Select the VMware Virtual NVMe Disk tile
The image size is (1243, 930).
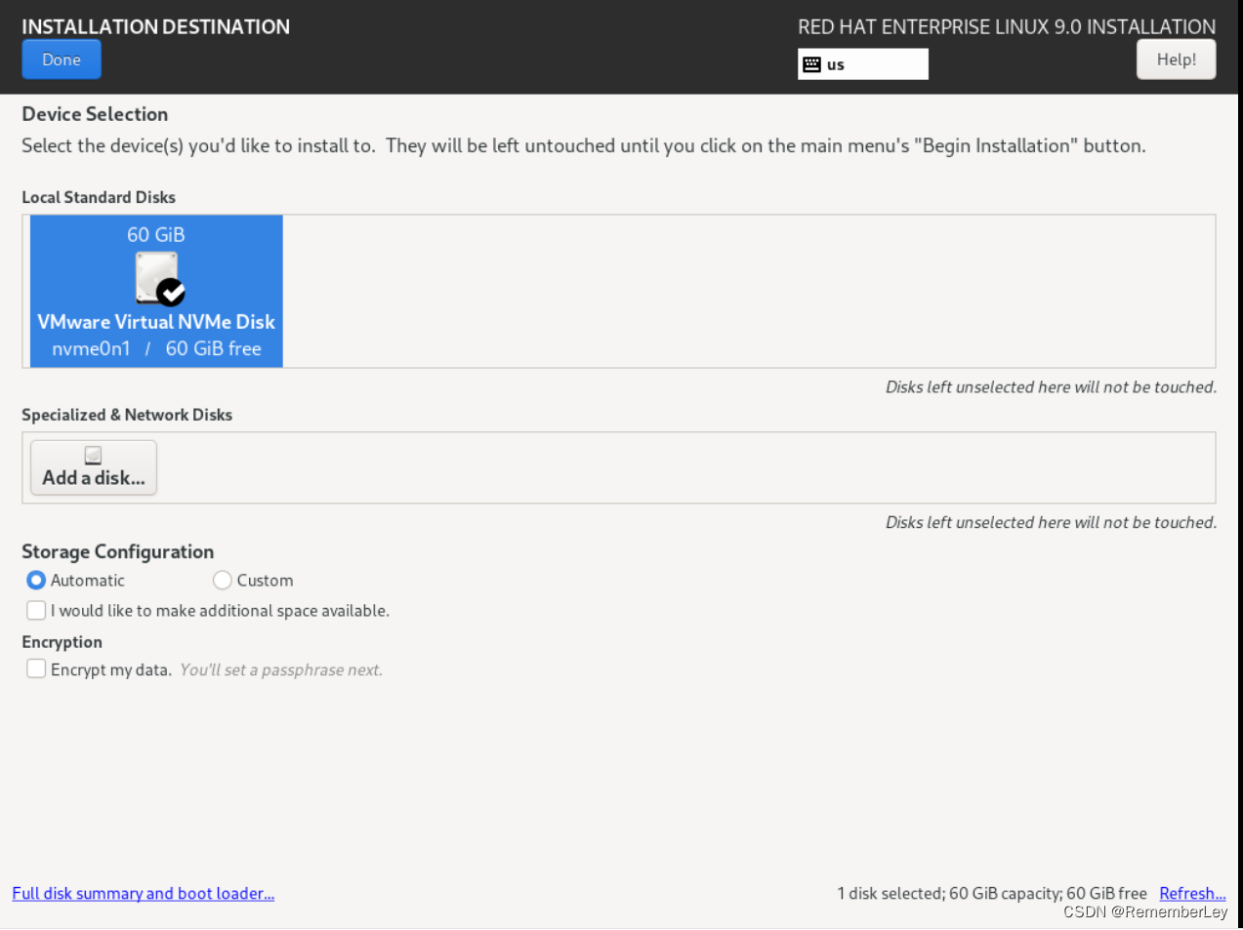(156, 291)
